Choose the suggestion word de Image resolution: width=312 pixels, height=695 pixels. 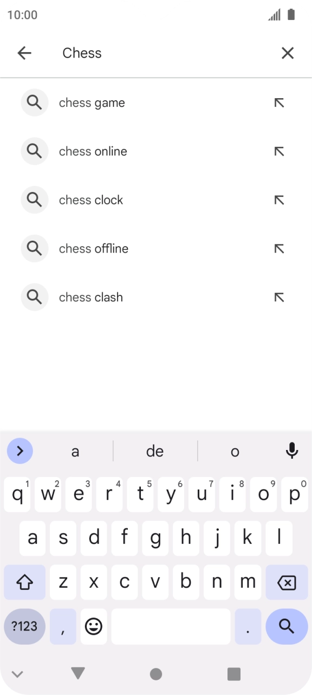coord(155,451)
